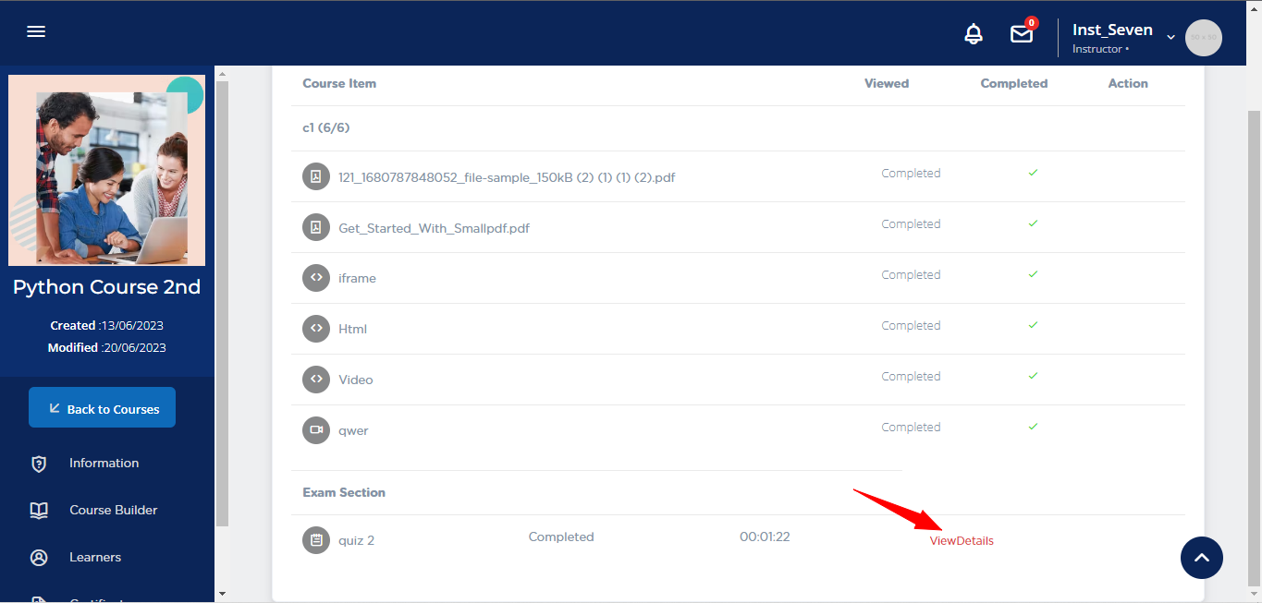Open ViewDetails link for quiz 2
Viewport: 1262px width, 603px height.
point(962,541)
